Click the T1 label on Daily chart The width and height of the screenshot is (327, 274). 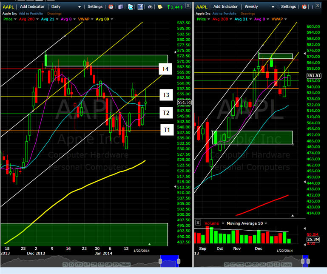[167, 130]
